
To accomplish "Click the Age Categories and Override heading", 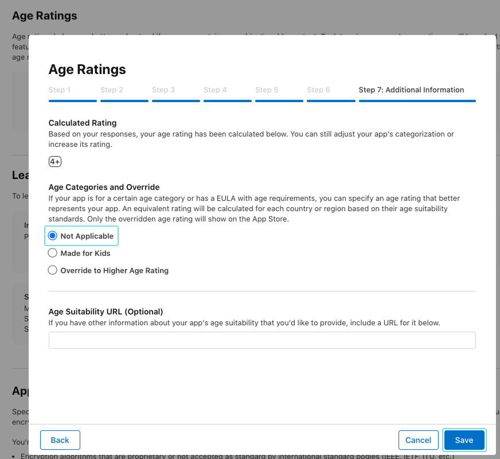I will [x=104, y=187].
